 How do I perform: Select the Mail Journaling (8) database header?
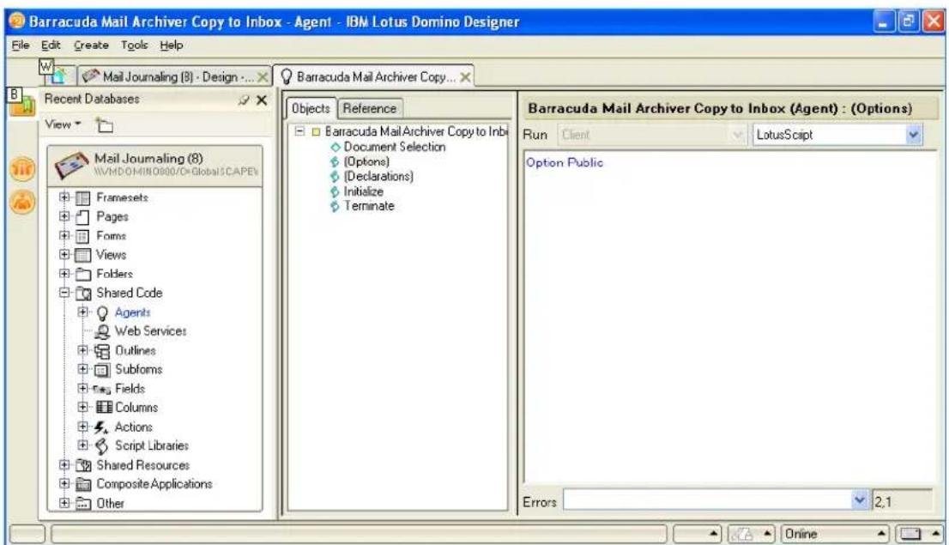click(155, 165)
